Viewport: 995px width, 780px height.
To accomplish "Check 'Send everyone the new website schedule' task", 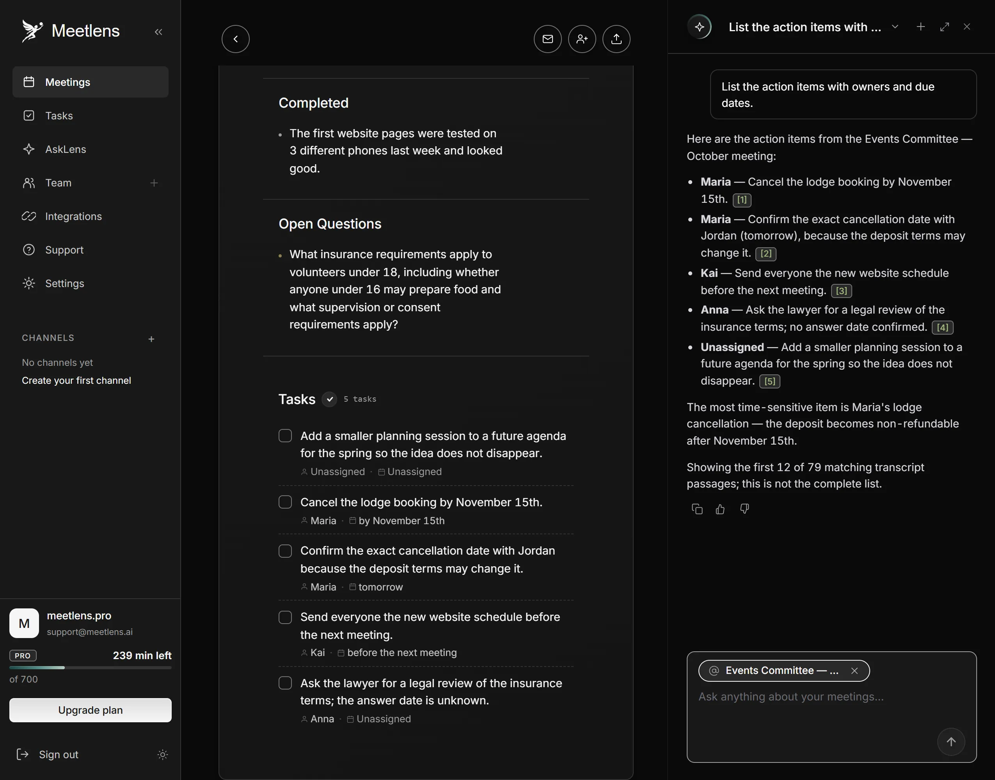I will click(285, 617).
